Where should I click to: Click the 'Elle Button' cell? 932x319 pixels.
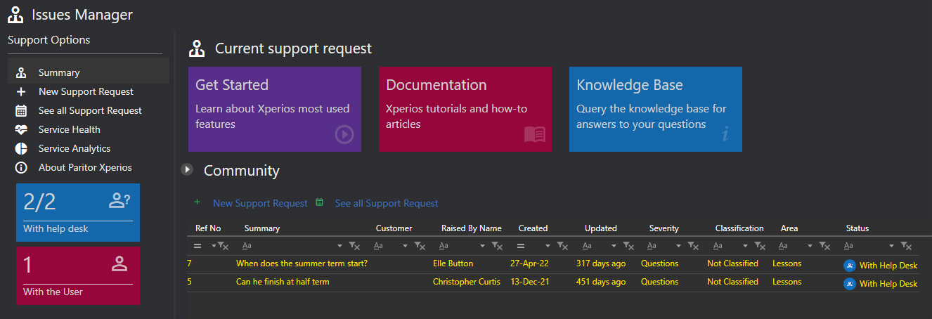coord(453,263)
